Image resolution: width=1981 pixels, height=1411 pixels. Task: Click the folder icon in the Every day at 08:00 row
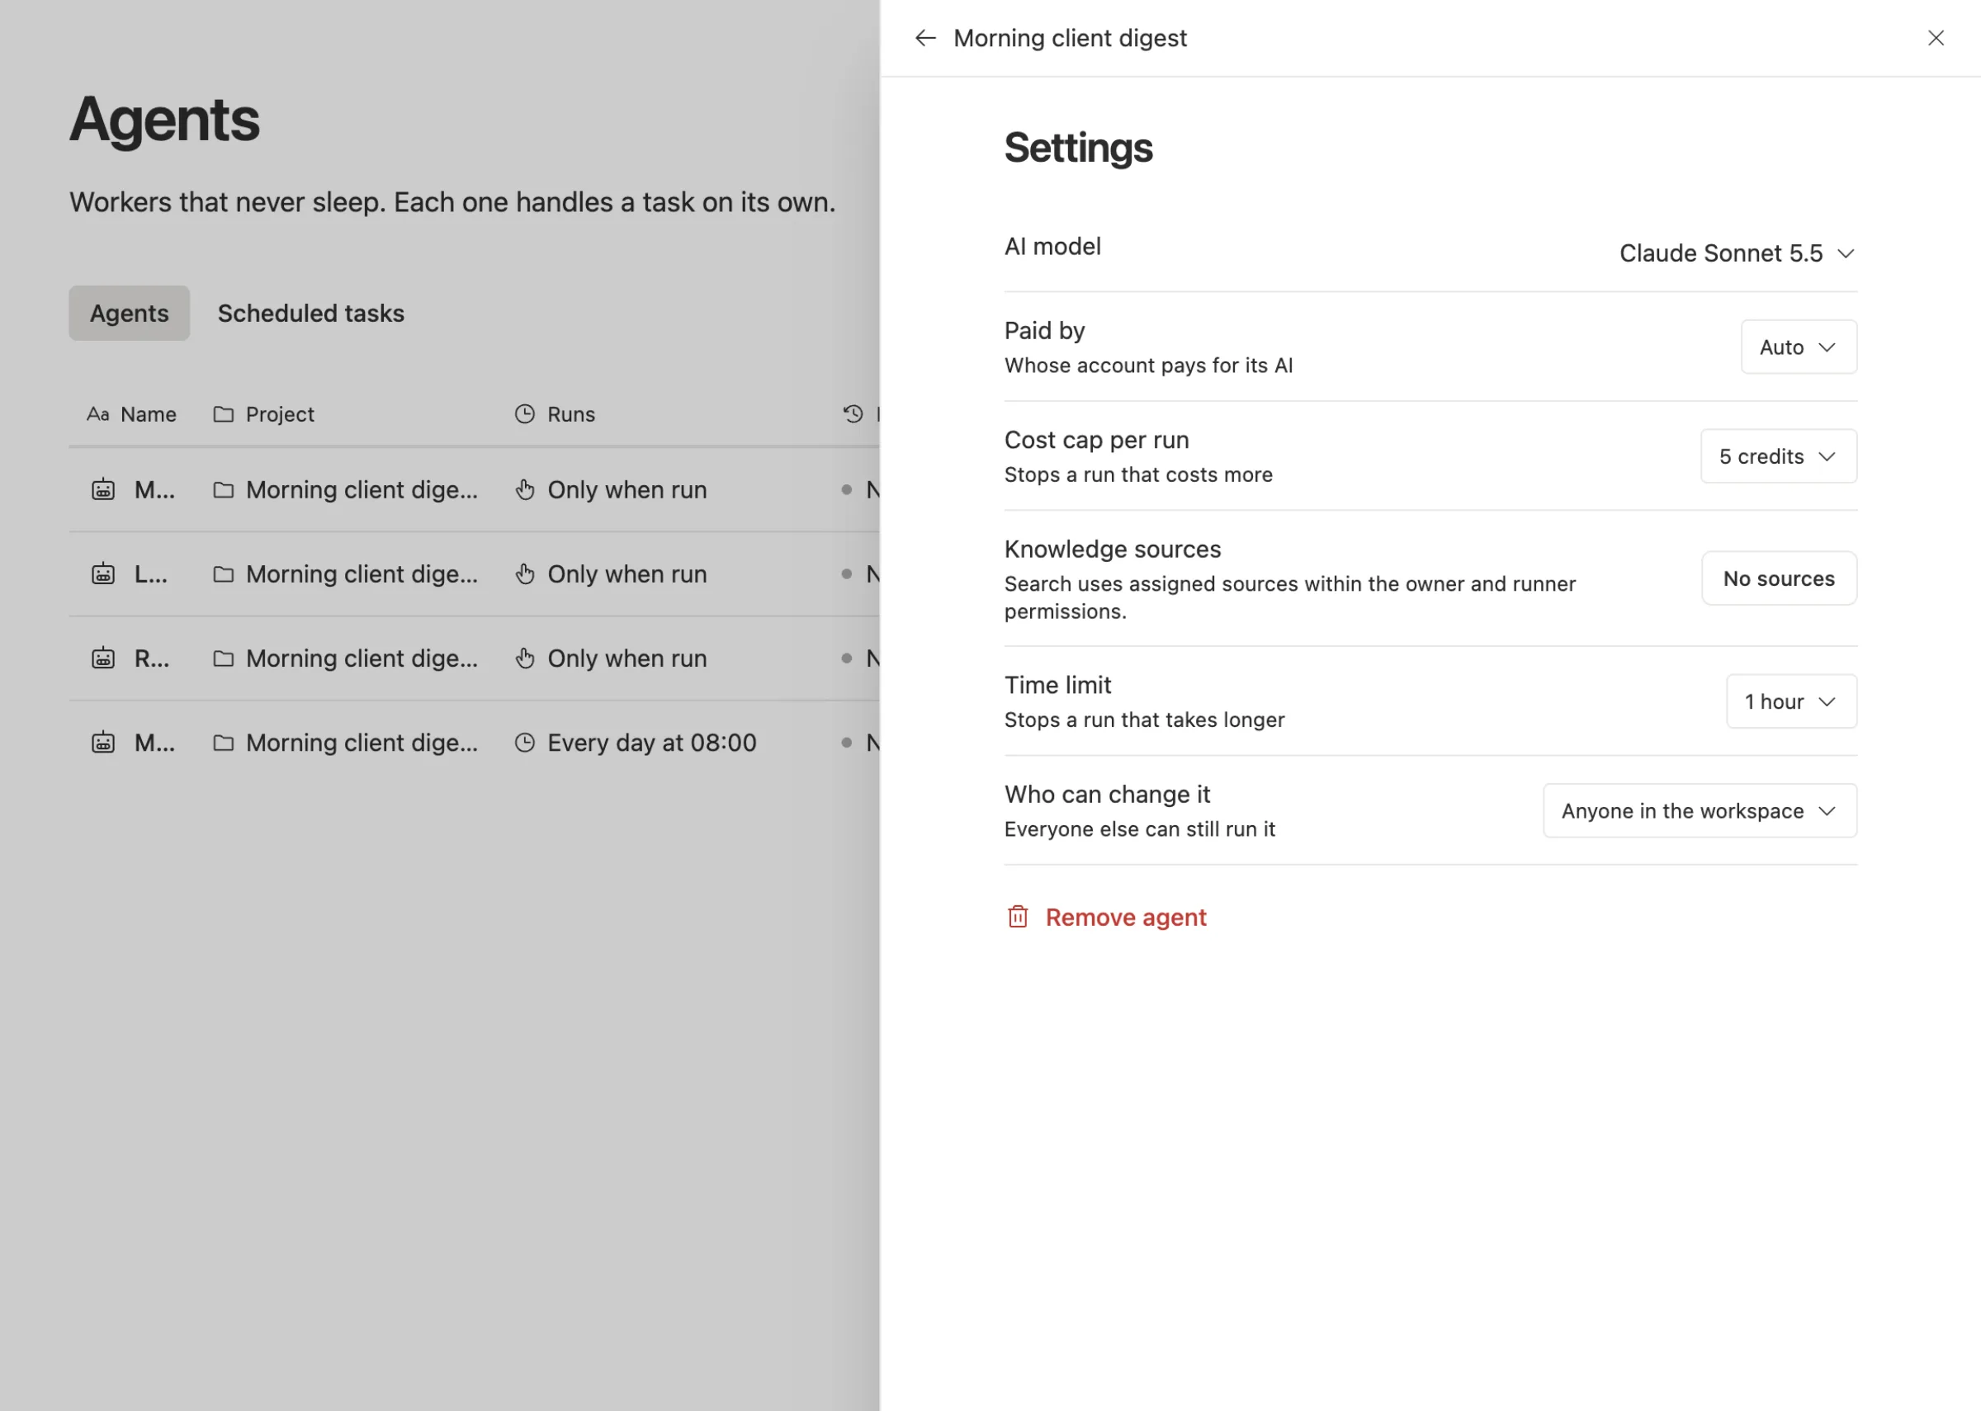(224, 743)
